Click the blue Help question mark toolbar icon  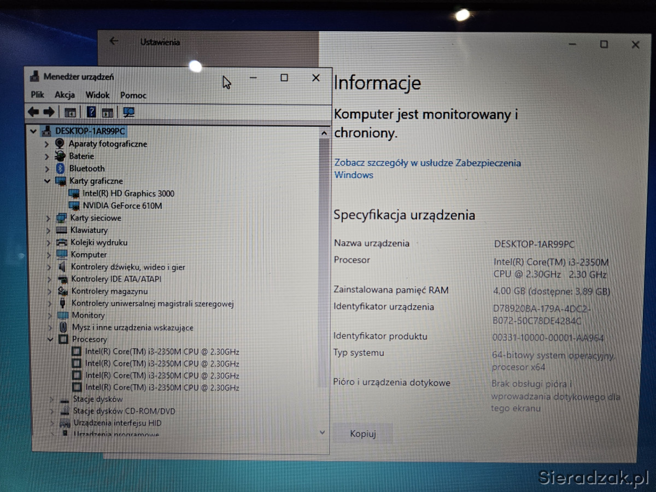[x=91, y=112]
